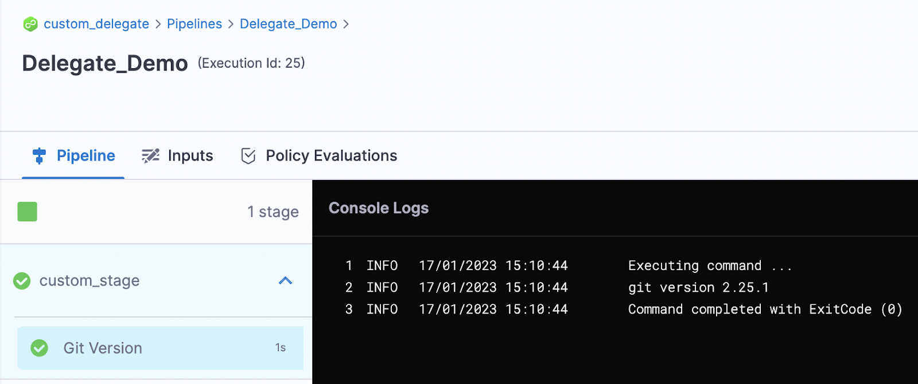Select the Pipeline tab
The image size is (918, 384).
tap(85, 156)
